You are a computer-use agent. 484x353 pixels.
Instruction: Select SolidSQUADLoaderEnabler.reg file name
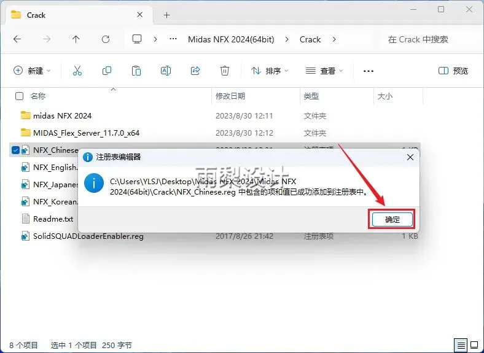click(88, 236)
